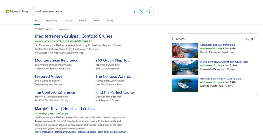
Task: Open the Any time filter dropdown
Action: [x=65, y=29]
